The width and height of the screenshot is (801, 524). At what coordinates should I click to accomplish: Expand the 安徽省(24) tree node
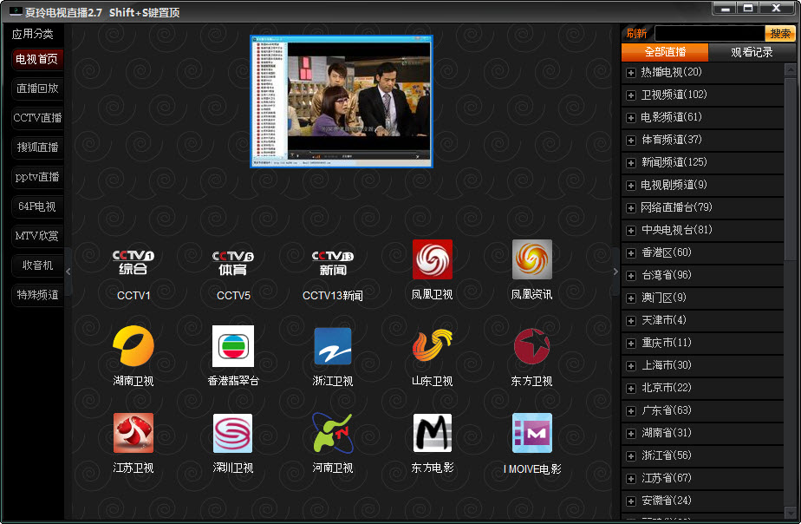click(x=631, y=501)
